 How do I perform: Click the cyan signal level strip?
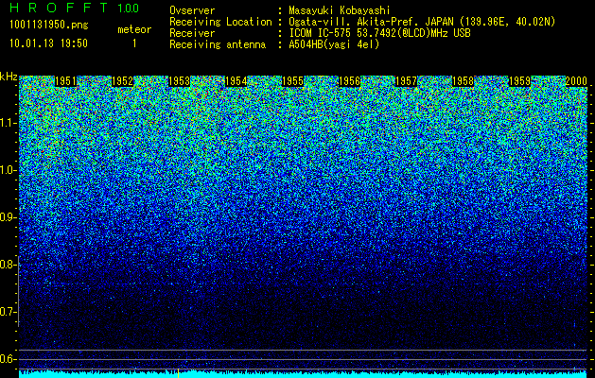click(x=304, y=374)
